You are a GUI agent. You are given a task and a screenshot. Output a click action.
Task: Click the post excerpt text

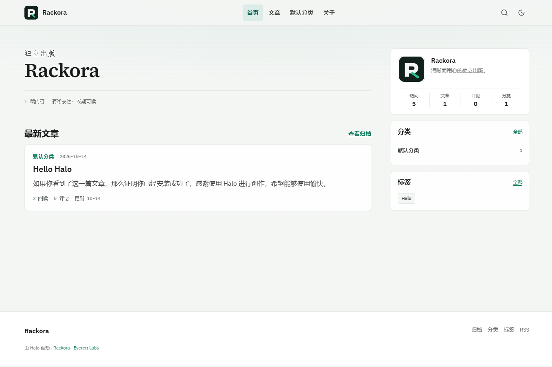coord(181,184)
